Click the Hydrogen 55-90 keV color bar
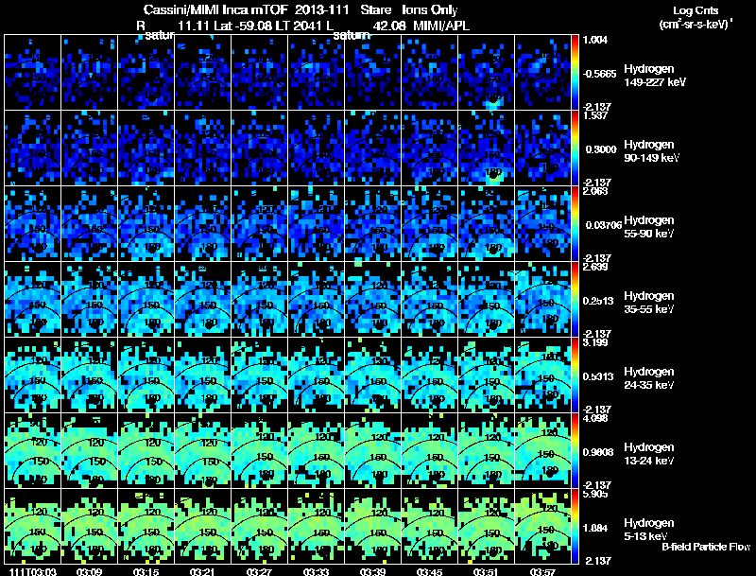 (x=575, y=224)
